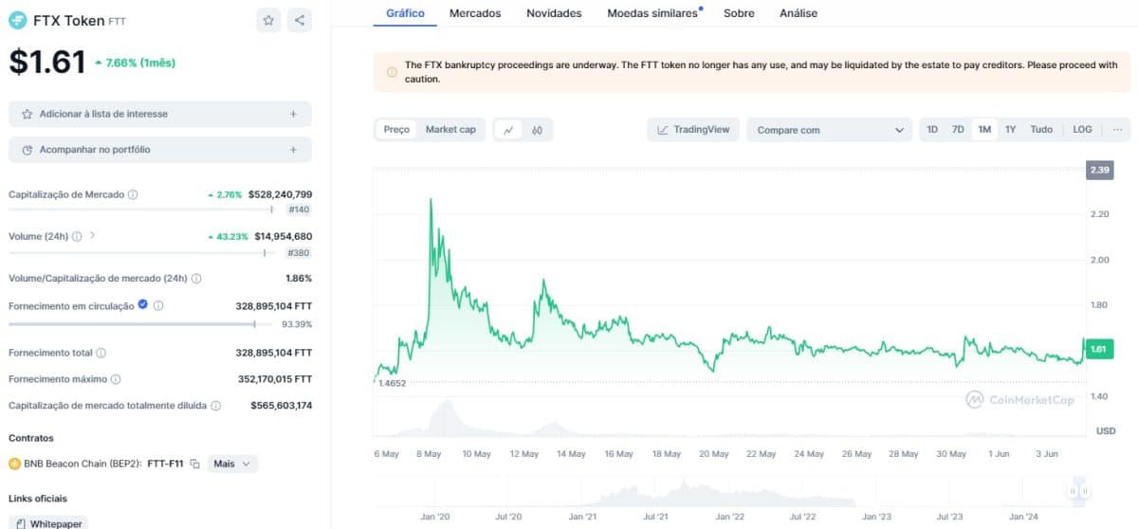This screenshot has height=529, width=1138.
Task: Click plus icon on Adicionar à lista de interesse
Action: [x=293, y=114]
